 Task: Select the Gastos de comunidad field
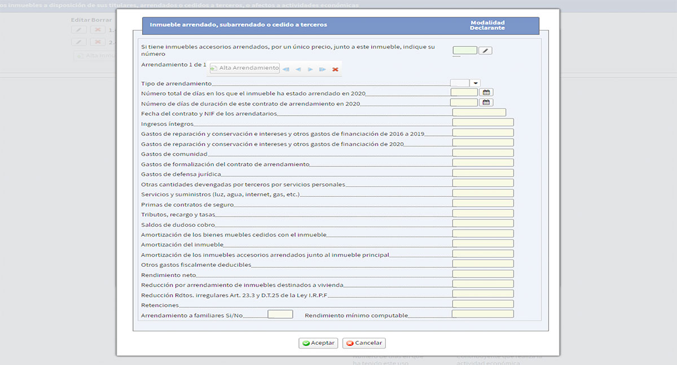[483, 153]
